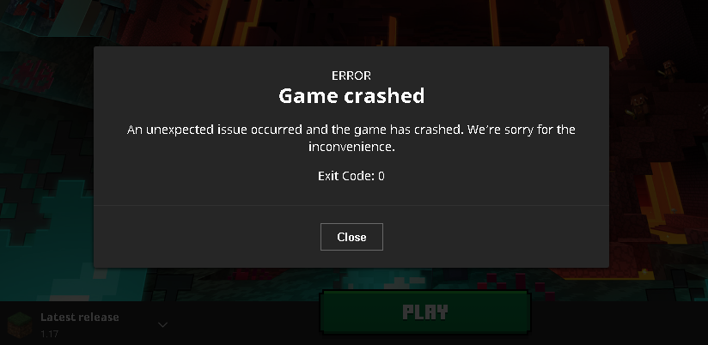The height and width of the screenshot is (345, 708).
Task: Click the Nether artwork at the top-left, outside the dialog
Action: coord(46,22)
